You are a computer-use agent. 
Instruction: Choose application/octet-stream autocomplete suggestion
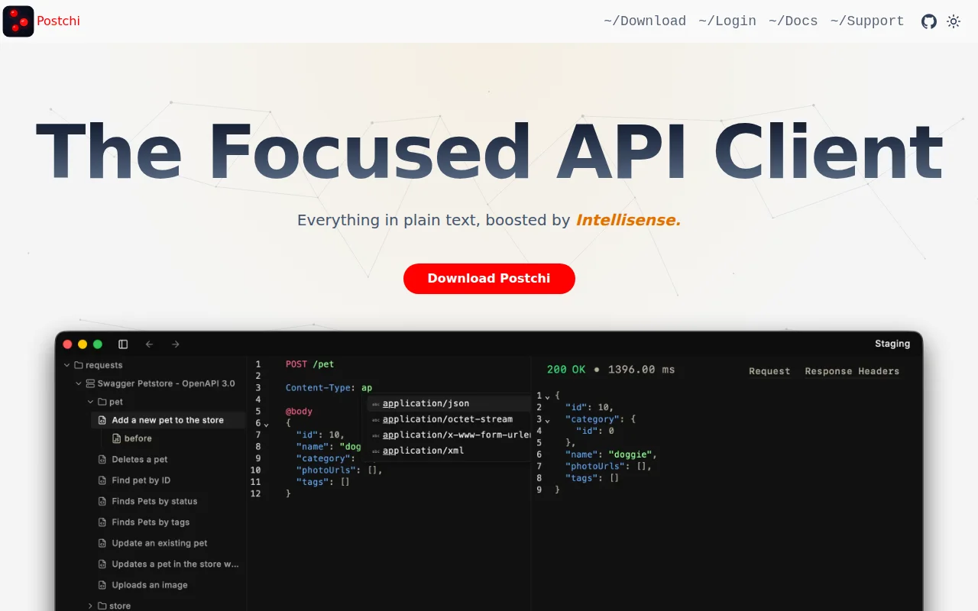click(x=449, y=419)
